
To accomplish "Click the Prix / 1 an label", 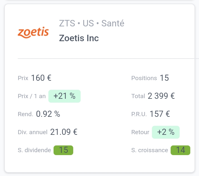I will tap(32, 96).
